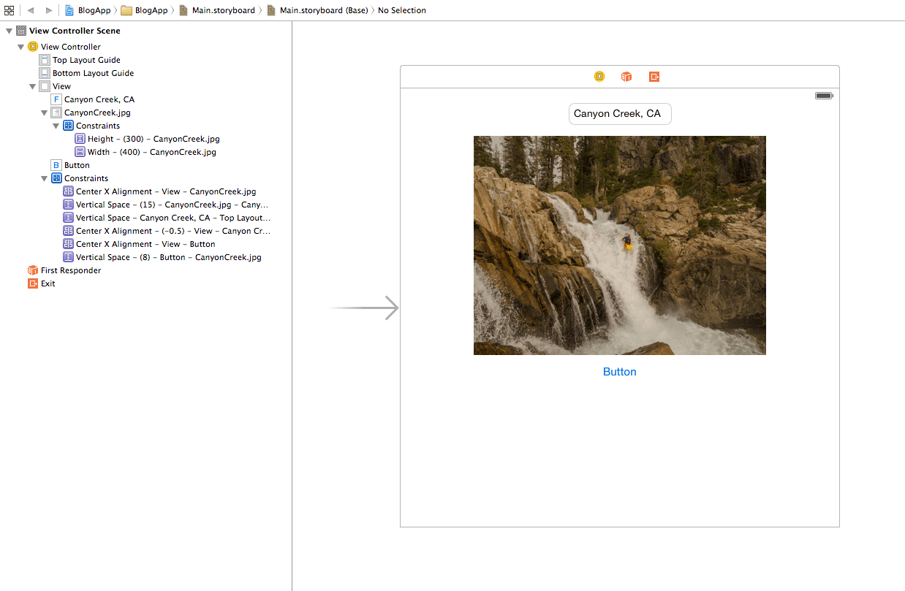Screen dimensions: 905x591
Task: Click the related items grid icon
Action: pyautogui.click(x=9, y=10)
